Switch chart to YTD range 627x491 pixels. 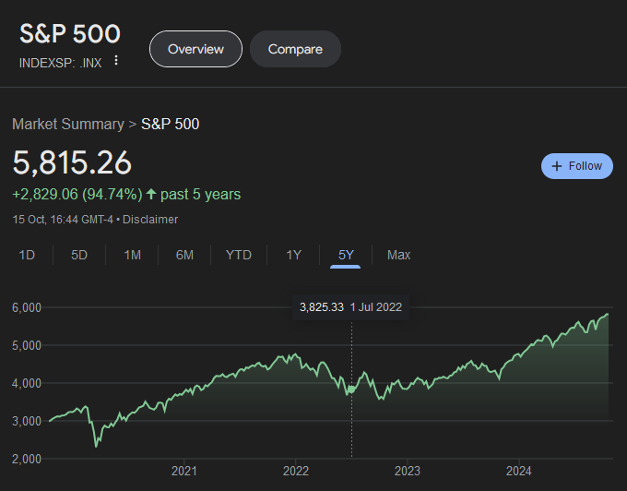pyautogui.click(x=239, y=255)
